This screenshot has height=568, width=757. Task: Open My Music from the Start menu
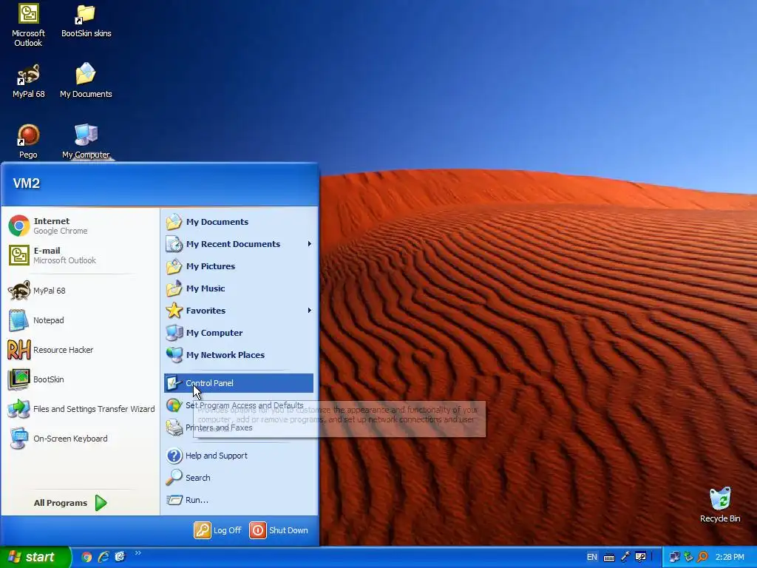pos(239,288)
